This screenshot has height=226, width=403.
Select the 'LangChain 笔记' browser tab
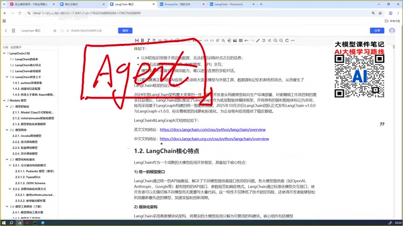tap(132, 4)
